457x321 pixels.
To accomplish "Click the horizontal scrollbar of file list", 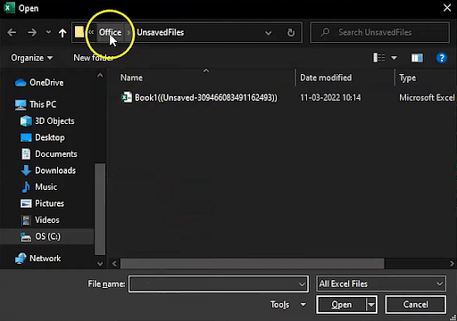I will tap(253, 263).
